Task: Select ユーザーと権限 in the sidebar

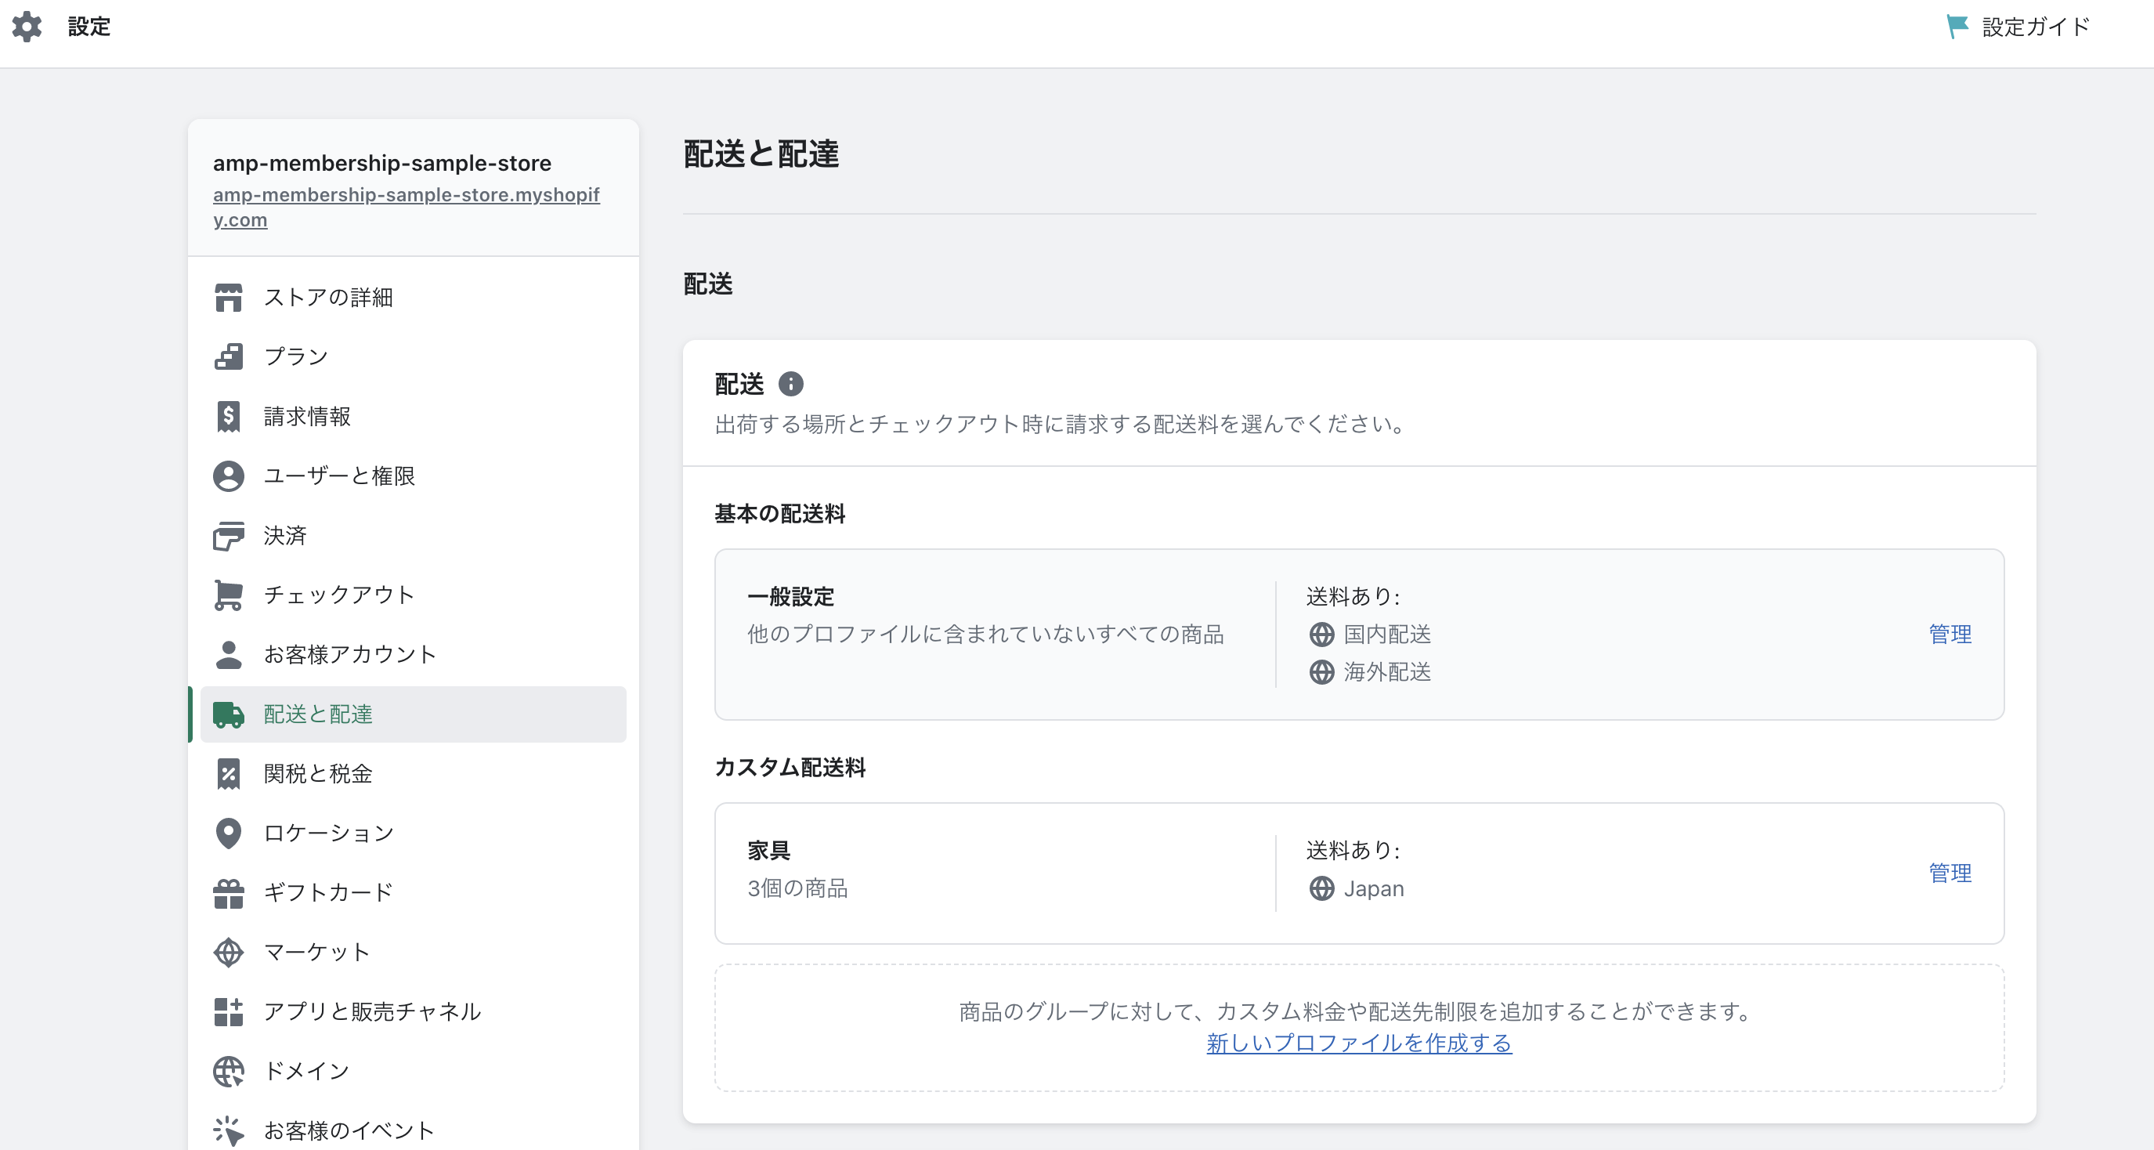Action: [413, 476]
